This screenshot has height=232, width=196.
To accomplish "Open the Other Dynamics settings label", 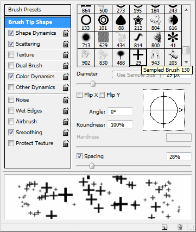I will click(x=35, y=87).
